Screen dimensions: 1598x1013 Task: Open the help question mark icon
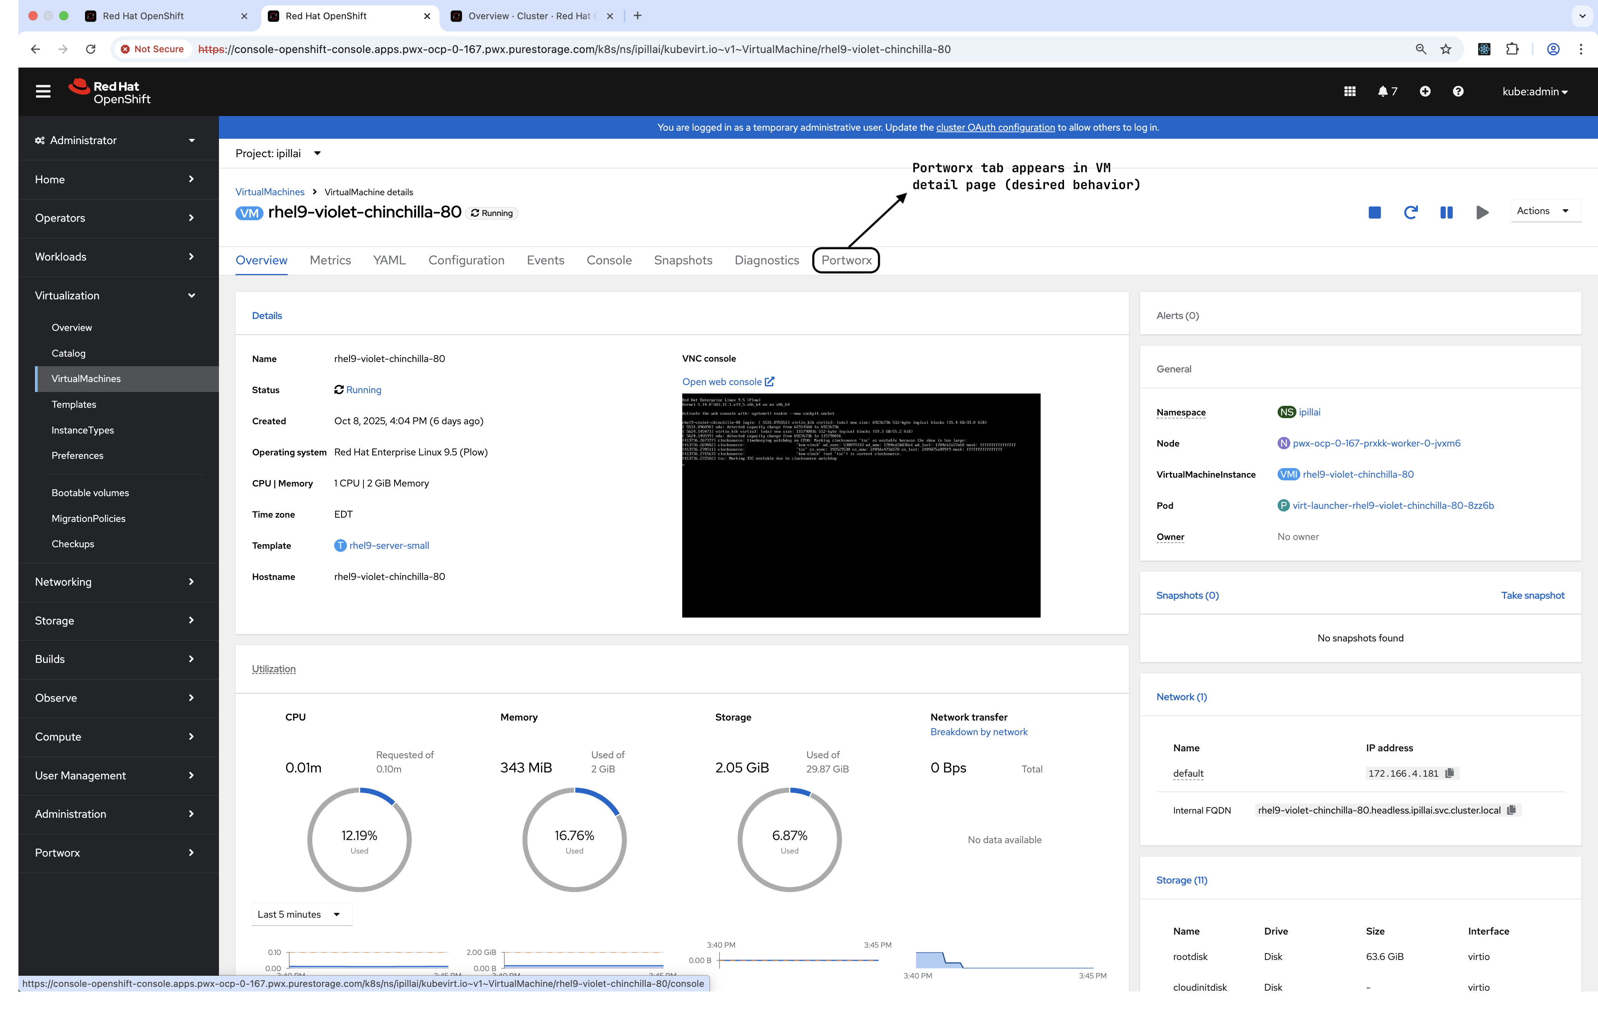(x=1458, y=91)
